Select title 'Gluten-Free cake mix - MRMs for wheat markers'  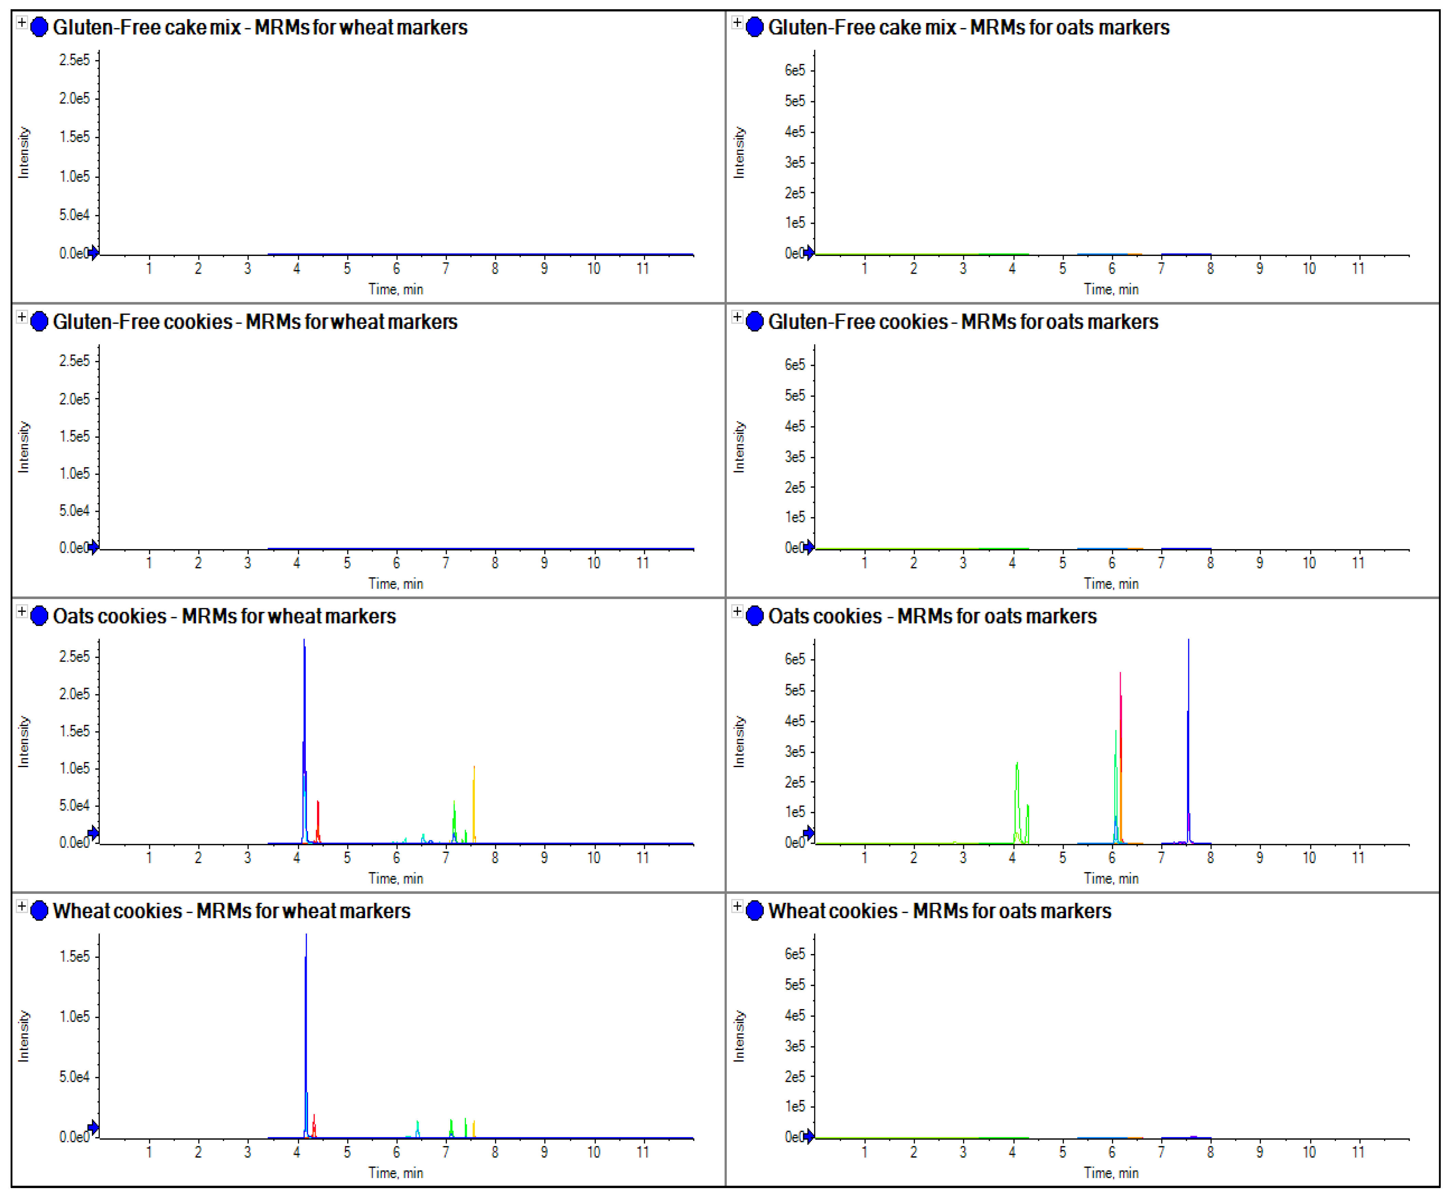(260, 28)
